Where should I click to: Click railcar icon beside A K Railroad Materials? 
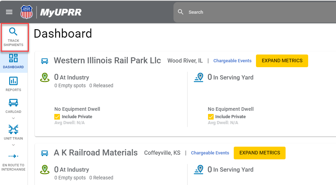pyautogui.click(x=44, y=153)
